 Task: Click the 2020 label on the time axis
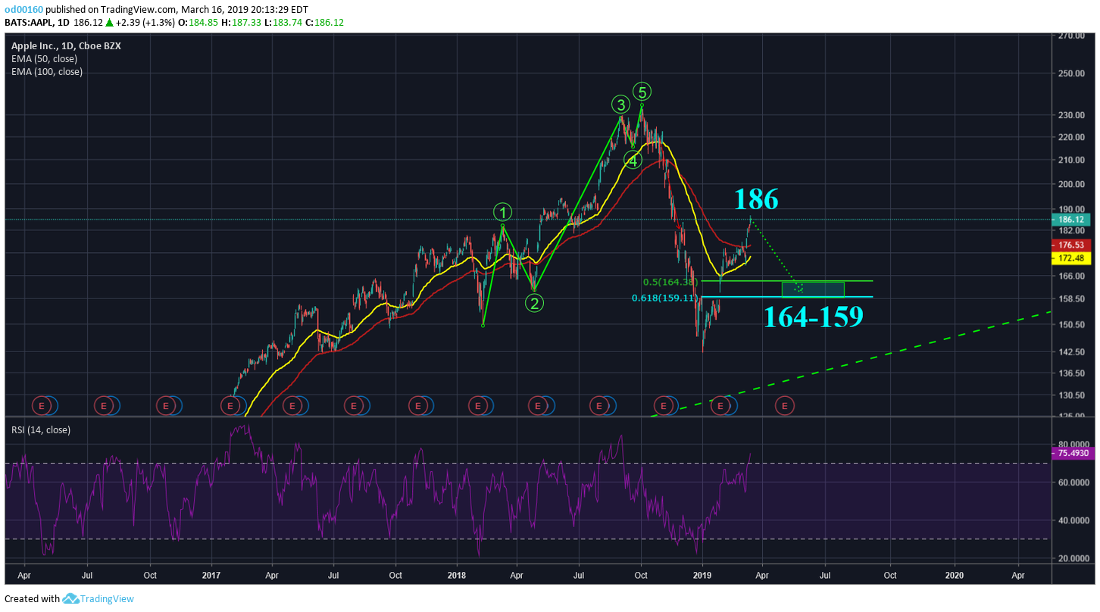coord(955,574)
